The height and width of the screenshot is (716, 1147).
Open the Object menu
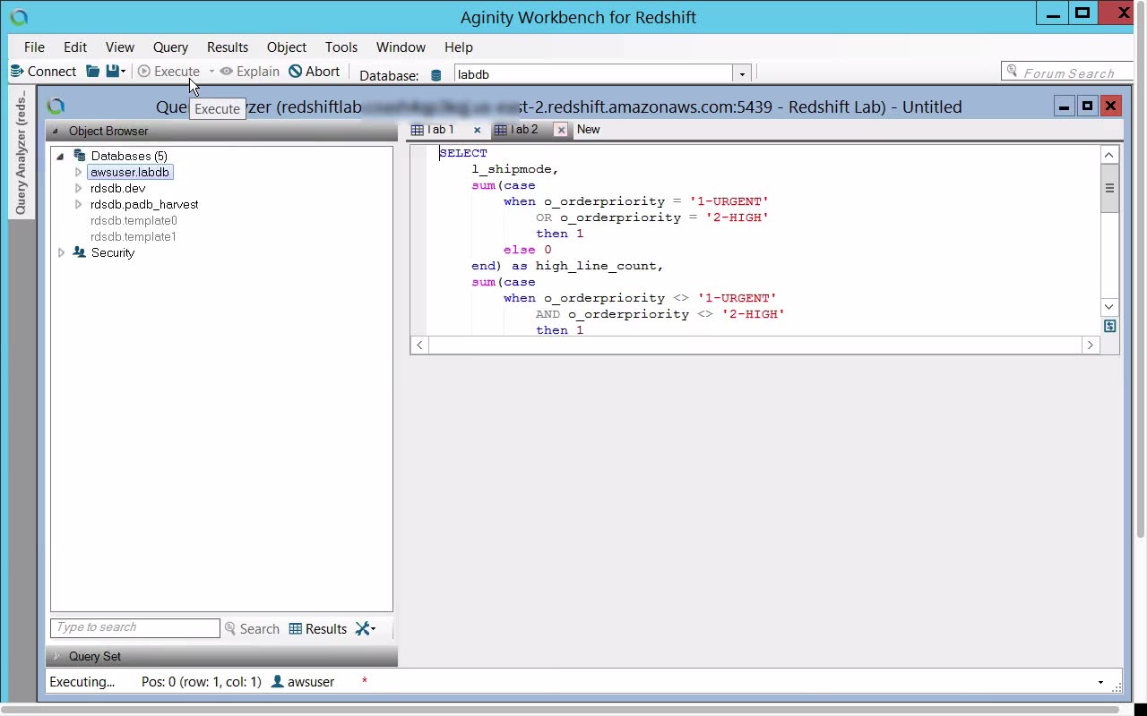[x=287, y=47]
